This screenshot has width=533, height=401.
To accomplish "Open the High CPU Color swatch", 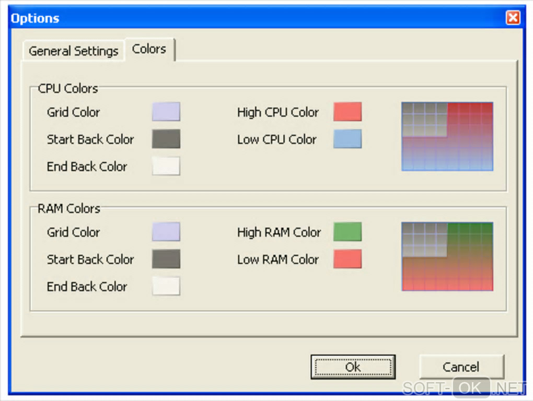I will (x=347, y=112).
